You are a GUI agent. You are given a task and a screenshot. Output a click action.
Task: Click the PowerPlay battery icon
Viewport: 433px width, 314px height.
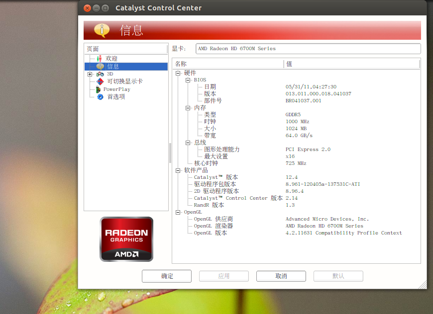[x=98, y=89]
